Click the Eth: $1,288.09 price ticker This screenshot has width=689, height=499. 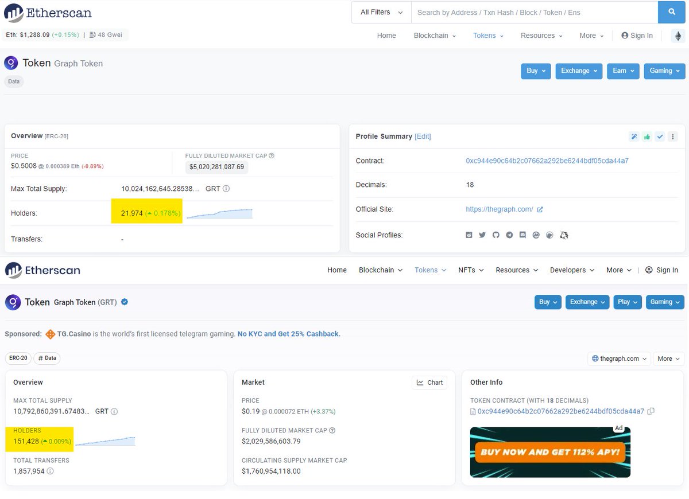42,35
